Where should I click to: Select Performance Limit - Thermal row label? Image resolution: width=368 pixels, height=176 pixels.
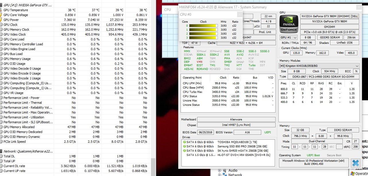click(23, 103)
